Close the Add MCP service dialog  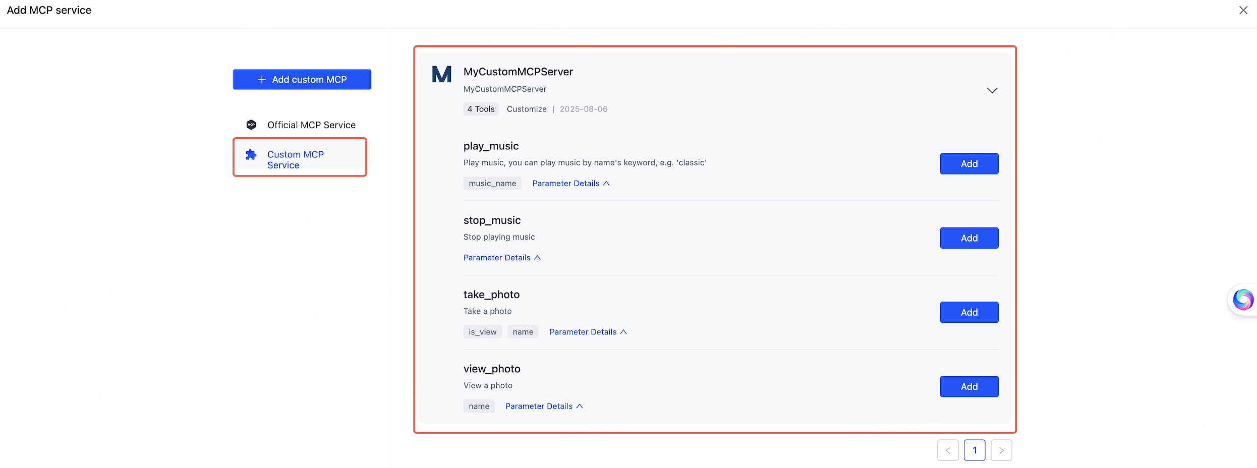[1243, 10]
